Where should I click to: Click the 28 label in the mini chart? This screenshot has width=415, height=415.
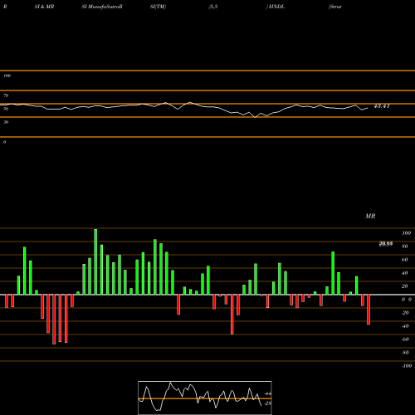(x=268, y=403)
